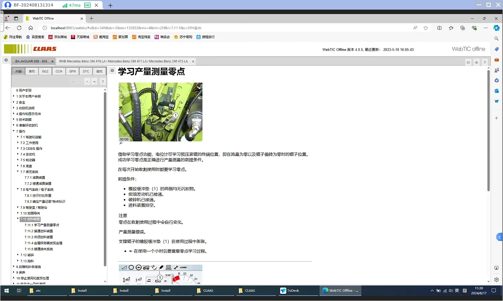Refresh the browser page

pyautogui.click(x=19, y=28)
